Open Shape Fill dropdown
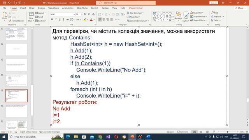 click(x=197, y=13)
